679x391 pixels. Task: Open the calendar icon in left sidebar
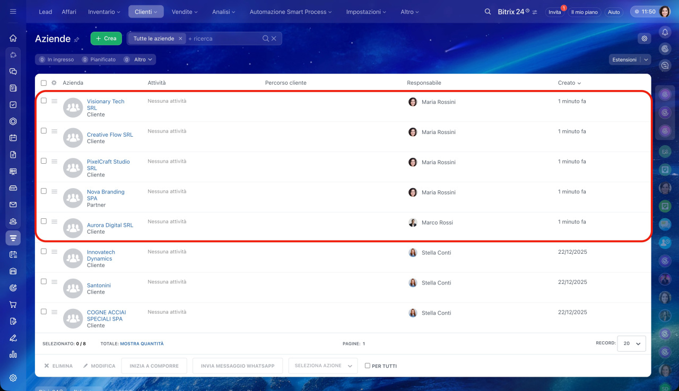[x=13, y=138]
